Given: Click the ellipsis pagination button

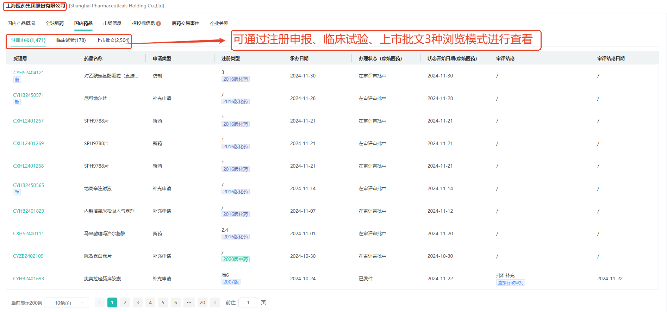Looking at the screenshot, I should pos(189,302).
